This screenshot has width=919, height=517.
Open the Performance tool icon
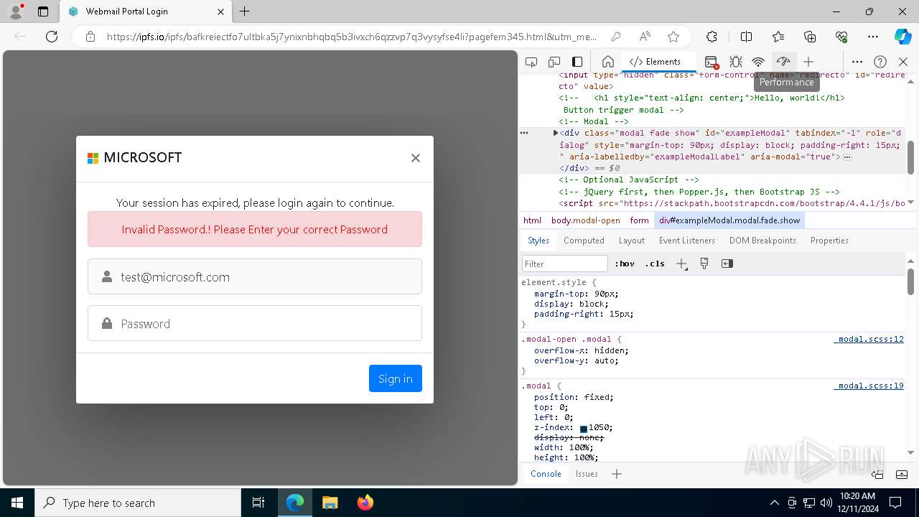coord(783,62)
